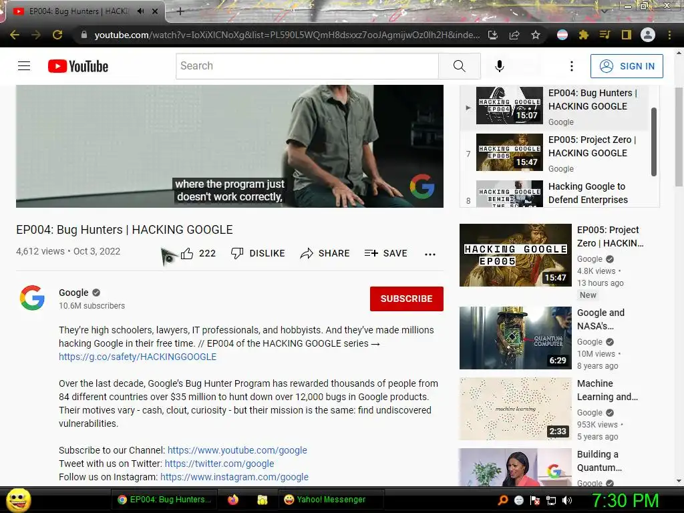684x513 pixels.
Task: Click the install app icon in address bar
Action: click(493, 35)
